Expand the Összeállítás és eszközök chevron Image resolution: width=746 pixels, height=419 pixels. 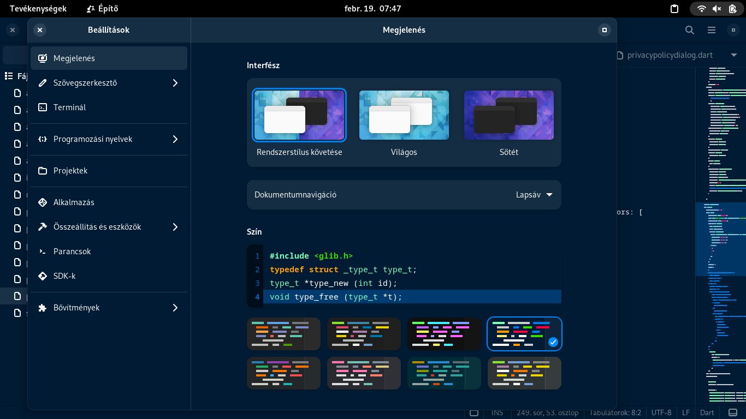pos(175,227)
